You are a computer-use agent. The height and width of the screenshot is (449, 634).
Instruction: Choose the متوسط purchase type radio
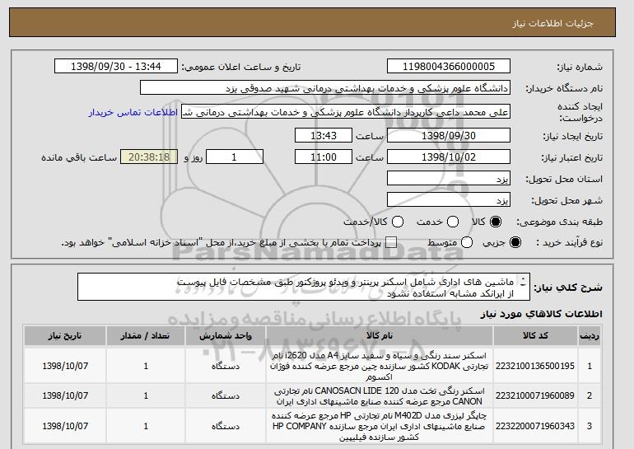tap(467, 242)
